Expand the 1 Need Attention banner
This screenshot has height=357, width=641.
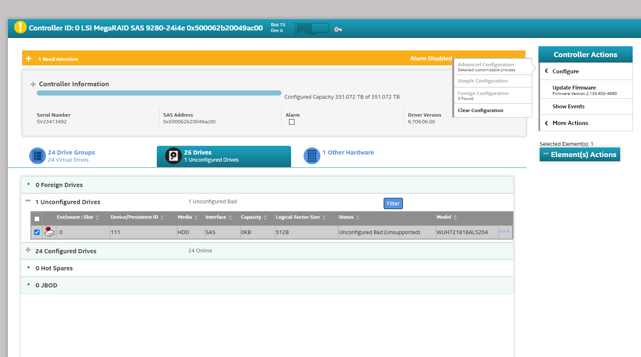29,59
